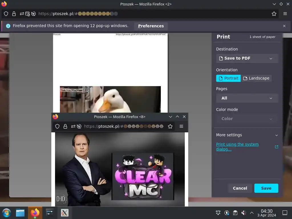Click the info icon in the notification bar

pos(8,26)
